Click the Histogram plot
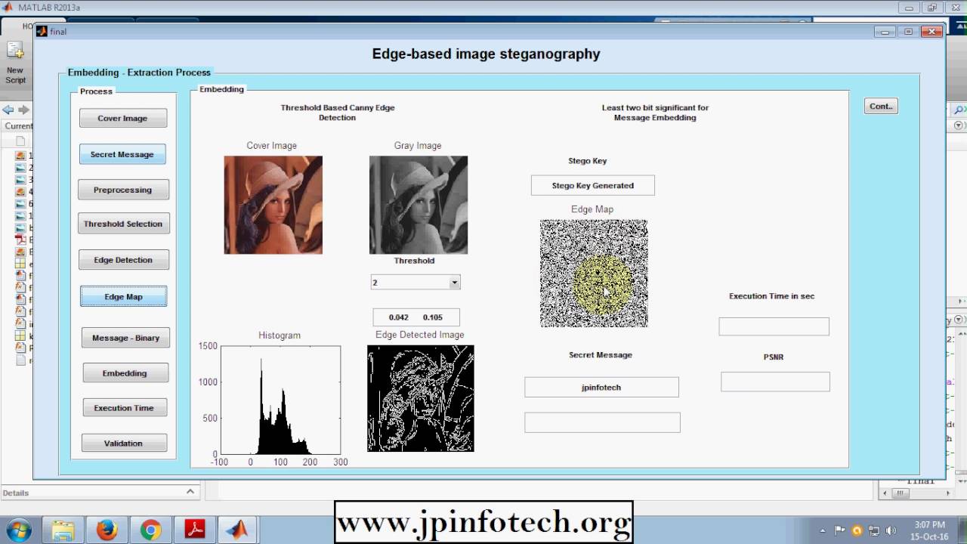 coord(280,400)
